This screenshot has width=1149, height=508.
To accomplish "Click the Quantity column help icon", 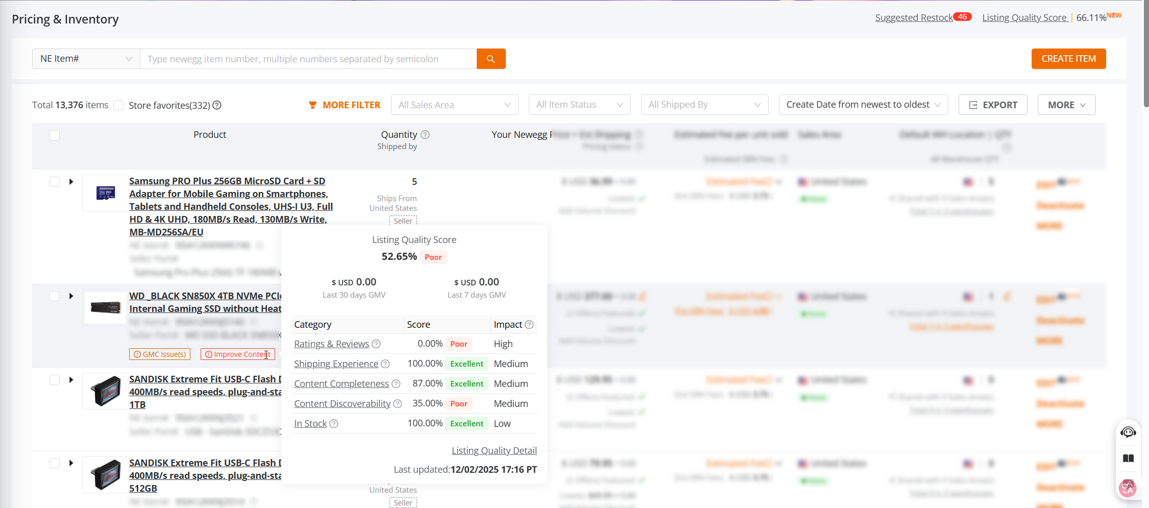I will tap(425, 135).
